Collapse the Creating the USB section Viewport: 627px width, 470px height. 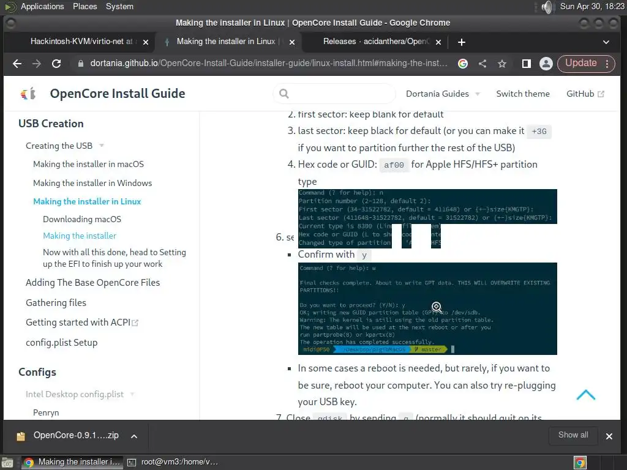[x=65, y=146]
